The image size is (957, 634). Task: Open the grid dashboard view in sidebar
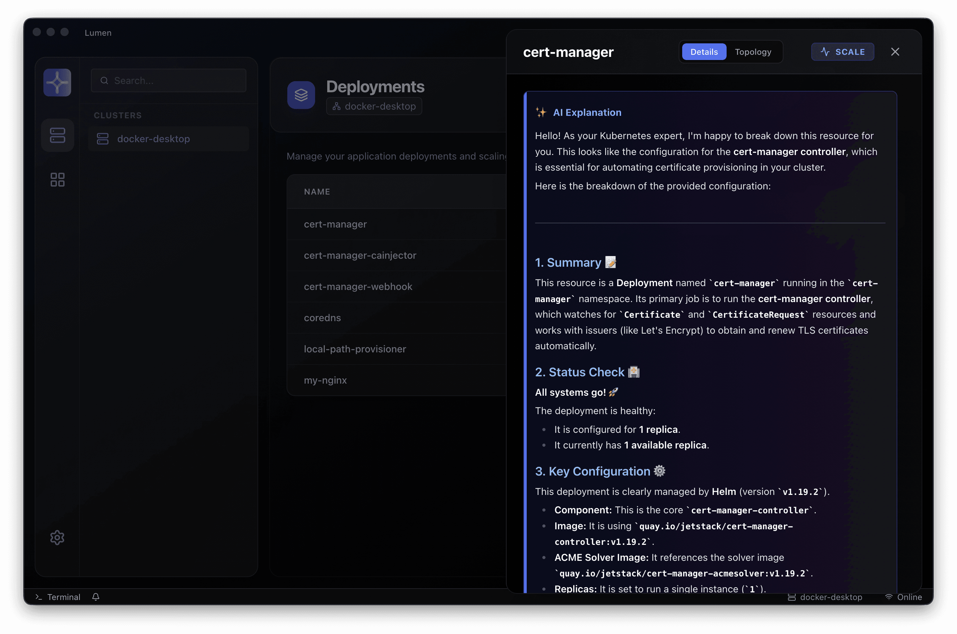tap(57, 179)
